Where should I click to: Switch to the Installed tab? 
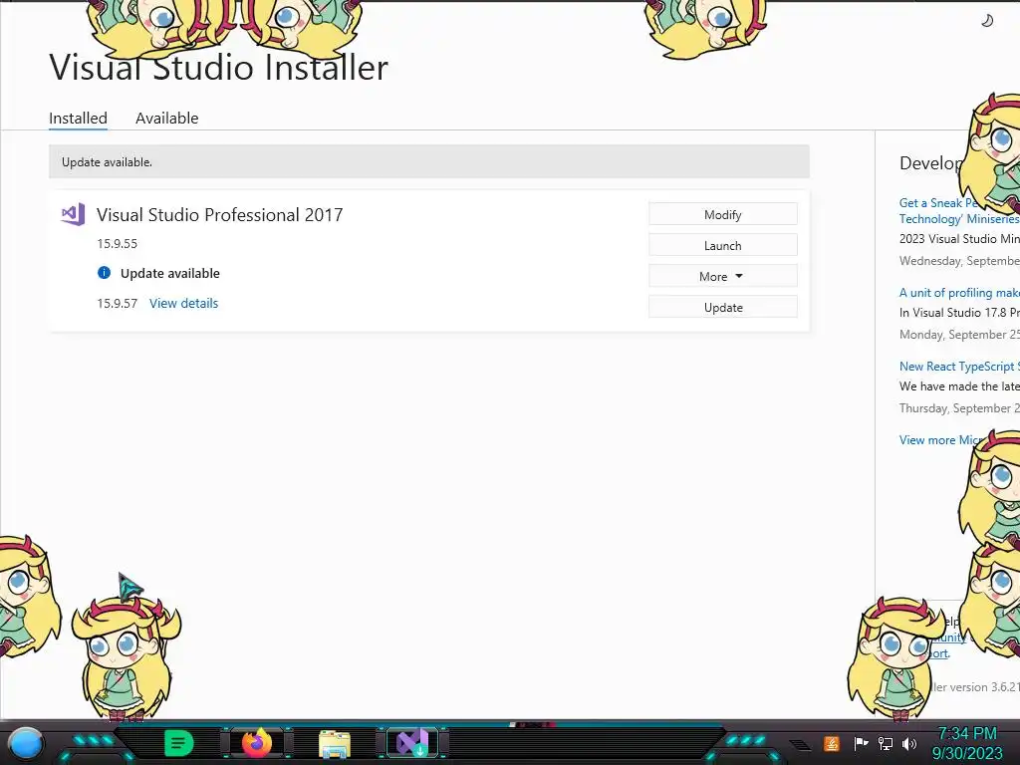[78, 119]
